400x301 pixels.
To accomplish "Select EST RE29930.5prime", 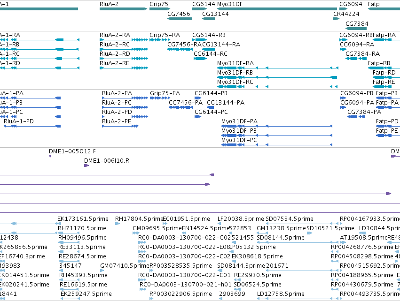I will (258, 275).
